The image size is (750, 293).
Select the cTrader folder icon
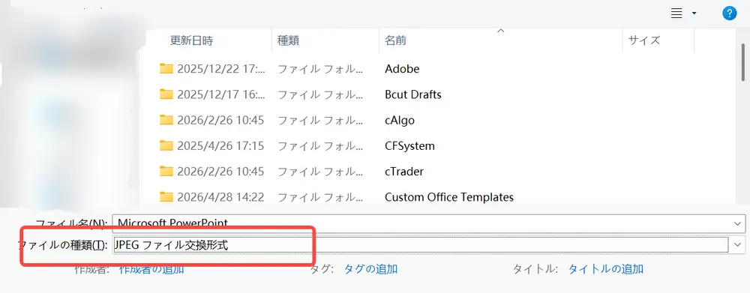[166, 171]
